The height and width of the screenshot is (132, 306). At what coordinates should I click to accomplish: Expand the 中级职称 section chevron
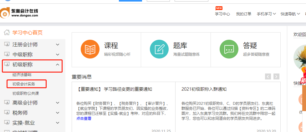click(x=58, y=55)
